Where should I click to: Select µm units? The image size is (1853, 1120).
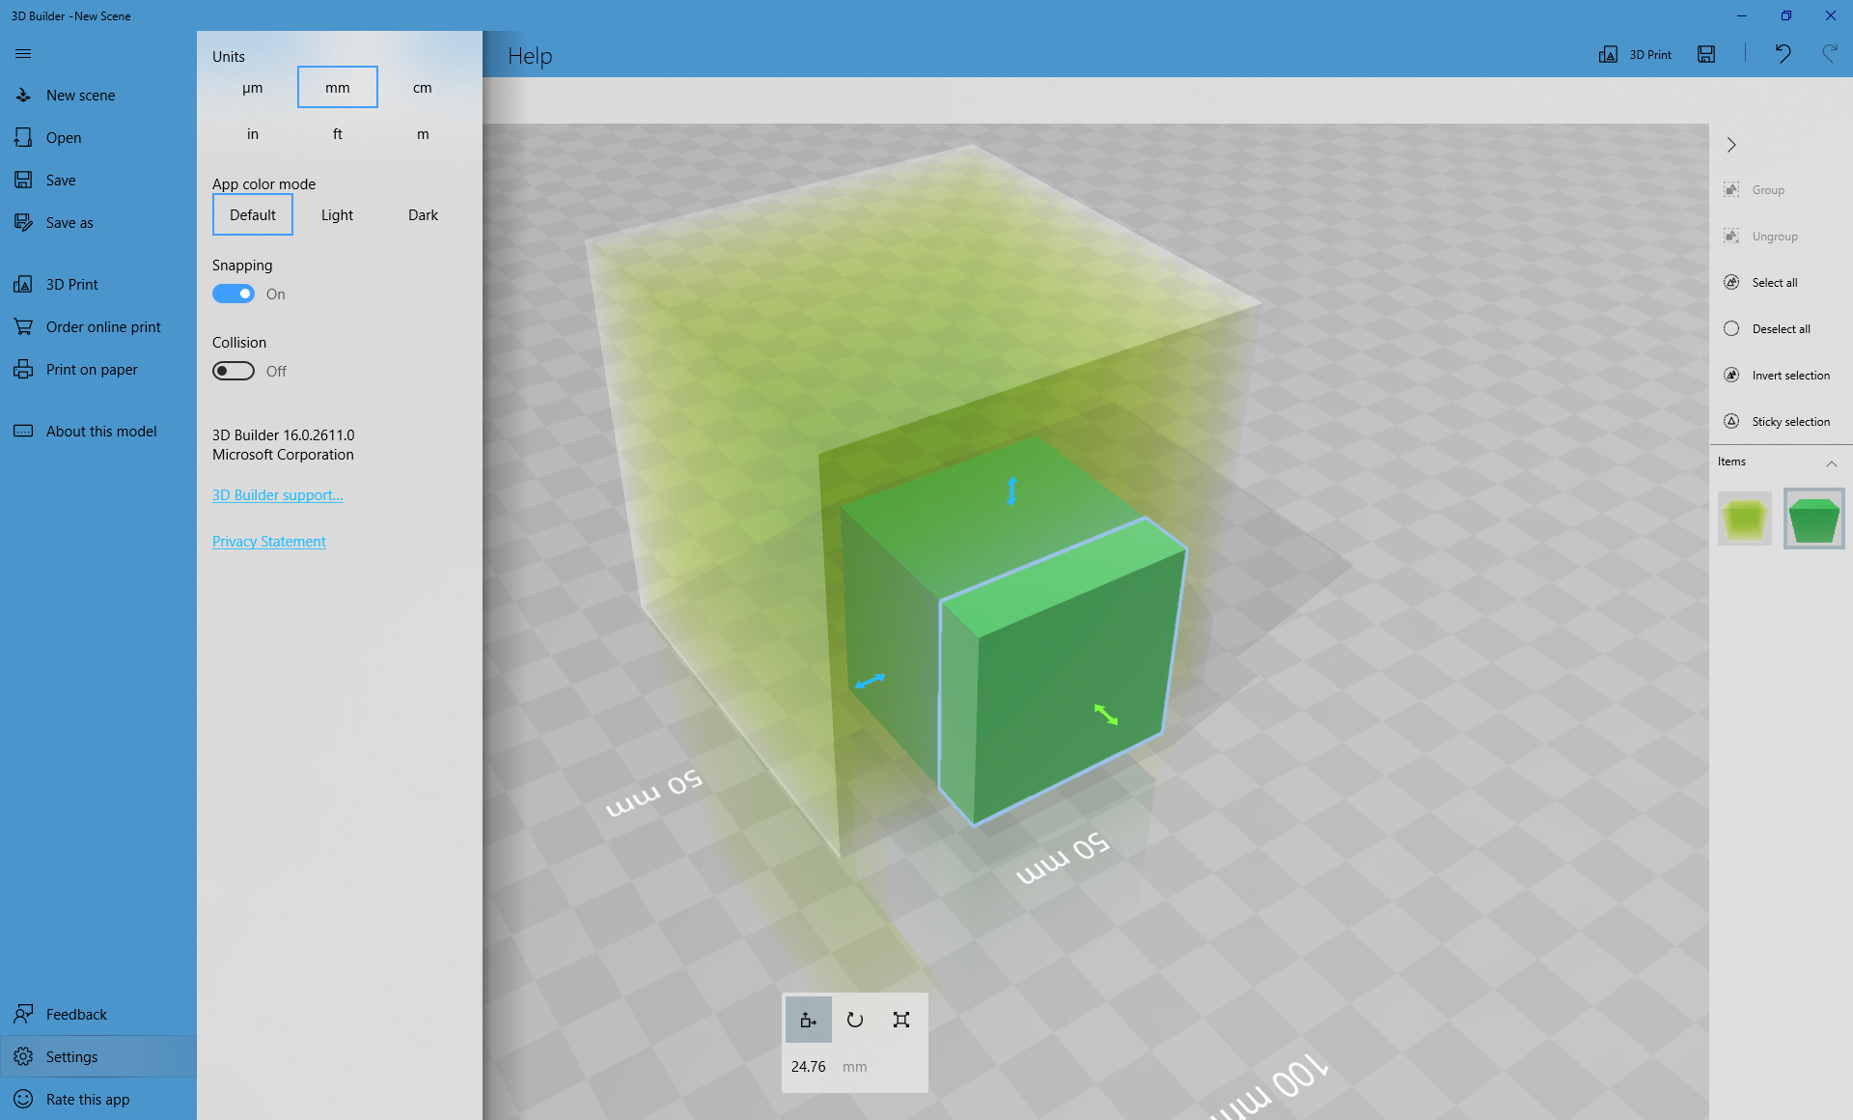point(253,87)
